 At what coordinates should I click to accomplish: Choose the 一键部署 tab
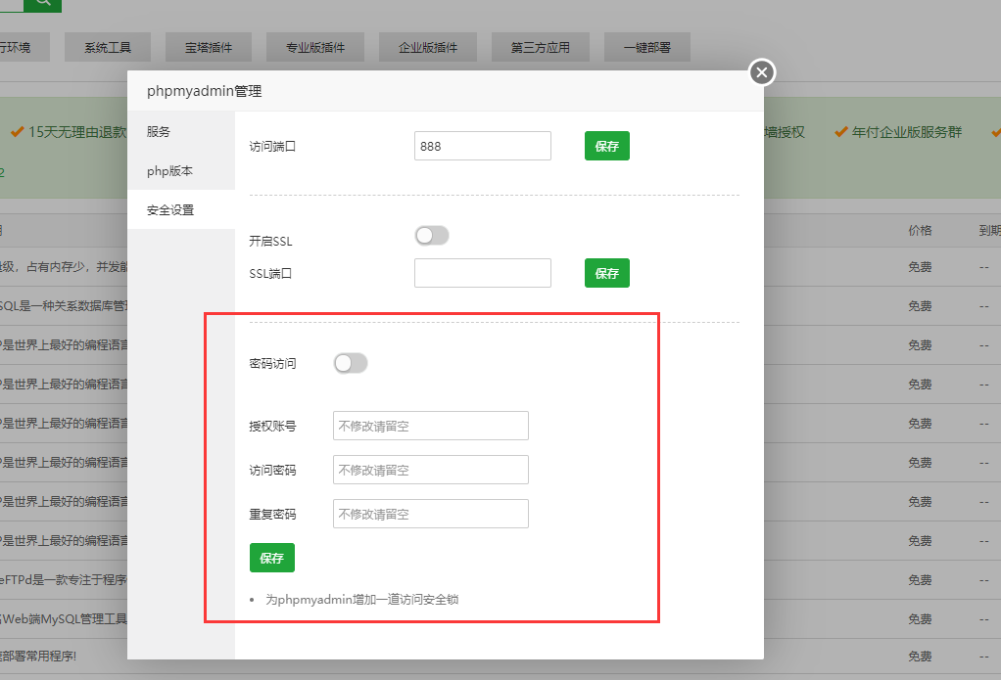click(x=646, y=47)
